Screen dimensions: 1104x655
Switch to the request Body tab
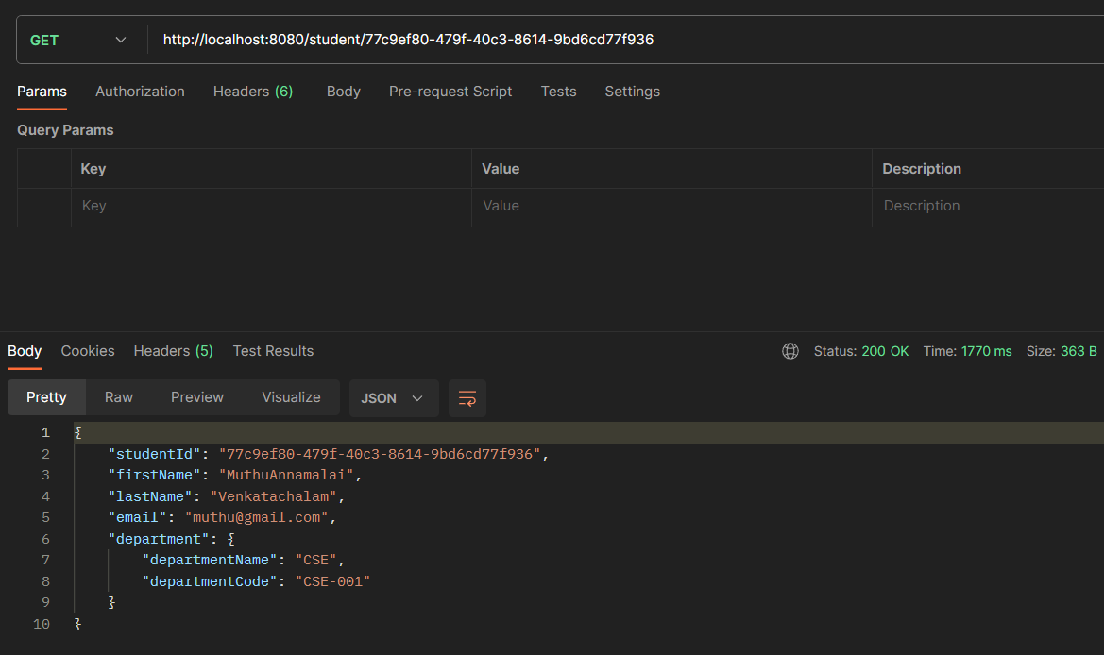[344, 92]
